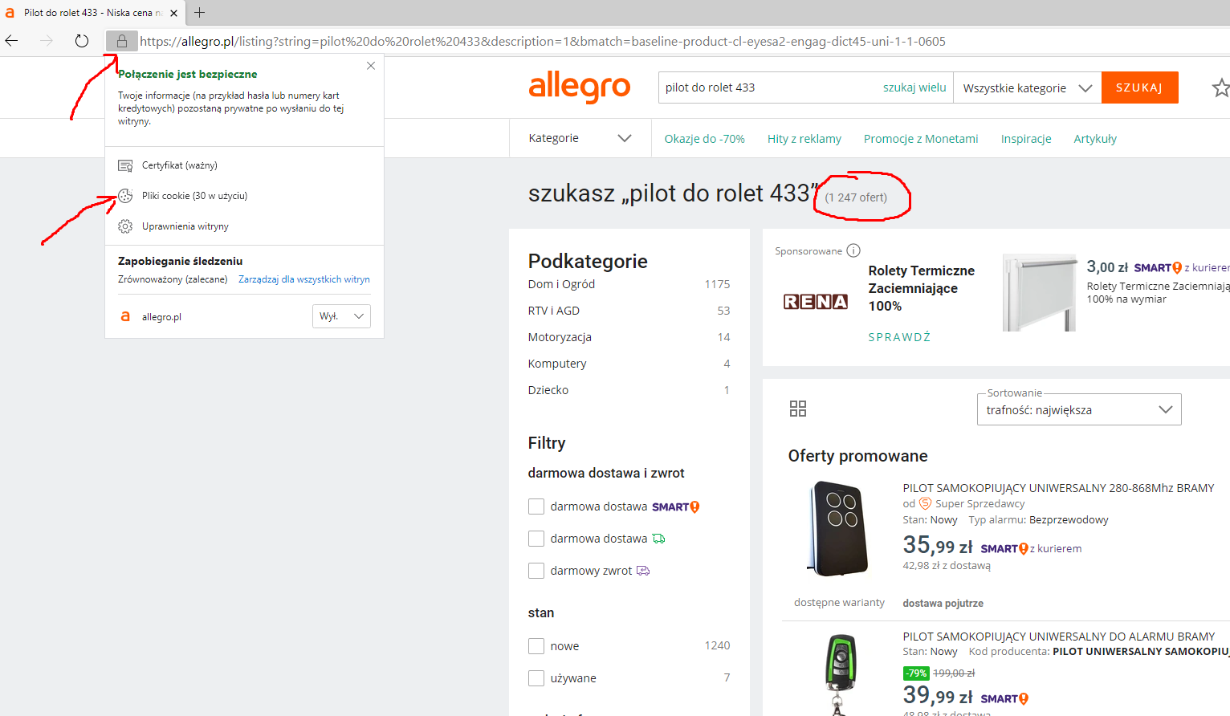
Task: Click the sponsored info circle icon
Action: tap(853, 250)
